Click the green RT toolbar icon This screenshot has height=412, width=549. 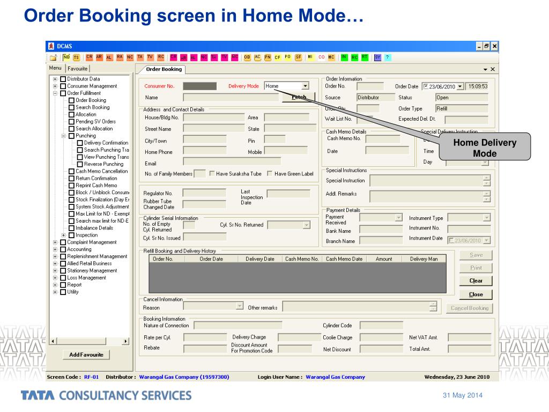(365, 57)
